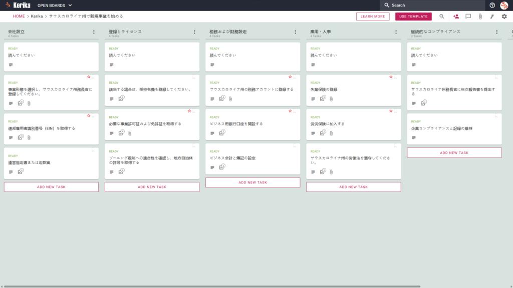Open board settings gear icon
The width and height of the screenshot is (513, 288).
[504, 16]
